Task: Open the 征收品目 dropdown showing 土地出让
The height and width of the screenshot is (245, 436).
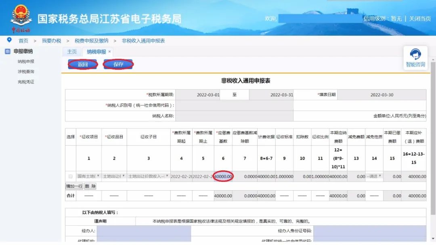Action: pyautogui.click(x=114, y=176)
